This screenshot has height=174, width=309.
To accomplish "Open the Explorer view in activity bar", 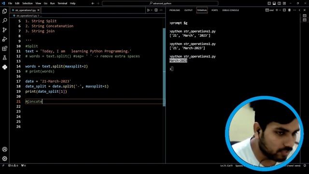I will pos(4,11).
